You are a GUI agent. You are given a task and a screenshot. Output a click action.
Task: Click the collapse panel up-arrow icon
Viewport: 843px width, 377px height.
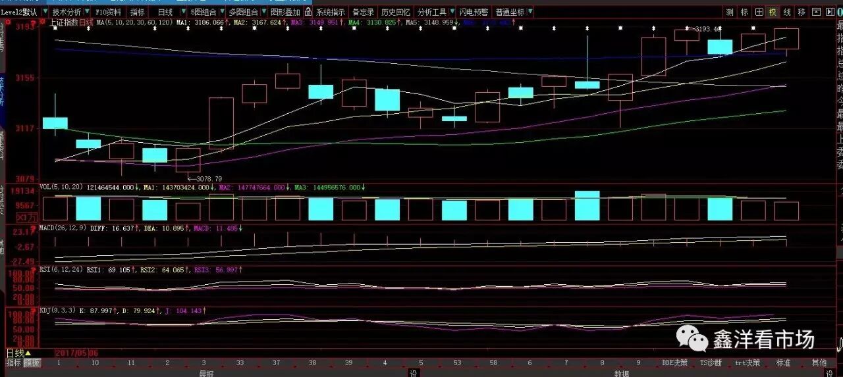(816, 12)
